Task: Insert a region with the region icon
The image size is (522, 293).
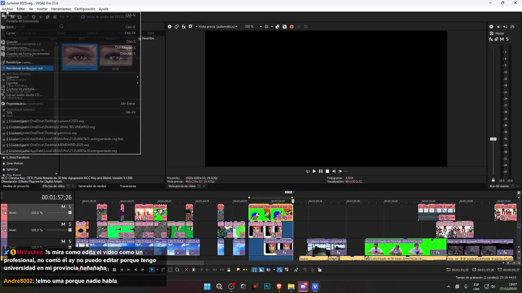Action: click(245, 269)
